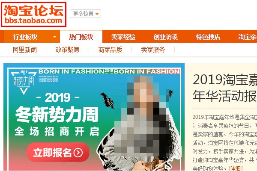Image resolution: width=257 pixels, height=171 pixels.
Task: Click the 冬新势力周 banner image
Action: [94, 117]
